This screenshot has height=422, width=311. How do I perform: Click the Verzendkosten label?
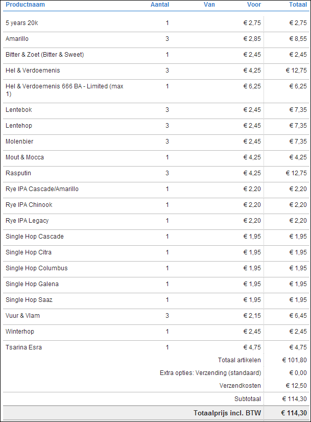(x=240, y=386)
